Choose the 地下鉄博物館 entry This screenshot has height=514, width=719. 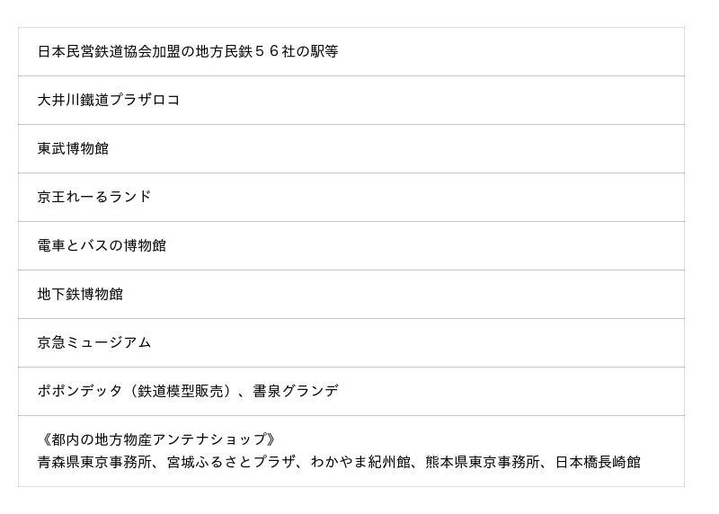80,295
